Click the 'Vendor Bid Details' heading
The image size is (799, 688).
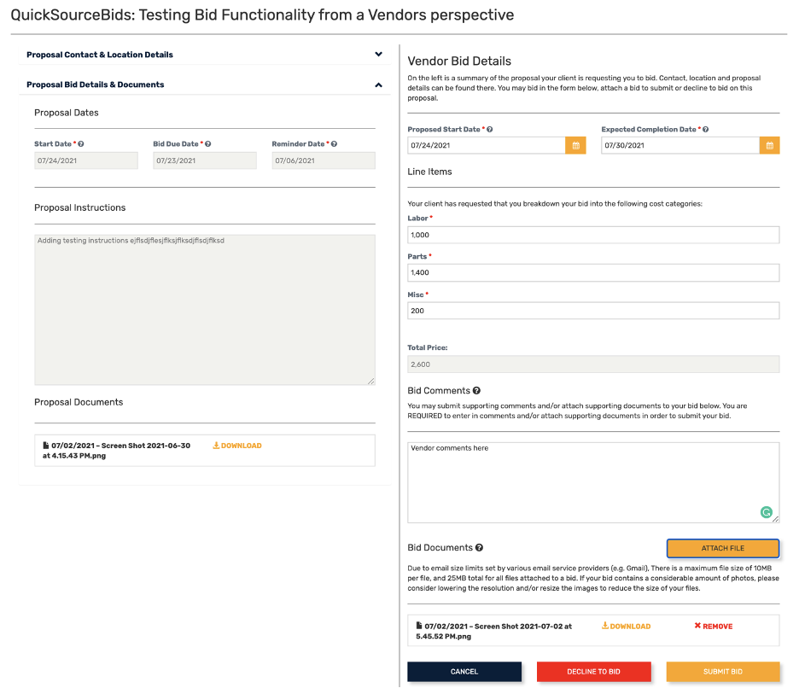click(459, 61)
